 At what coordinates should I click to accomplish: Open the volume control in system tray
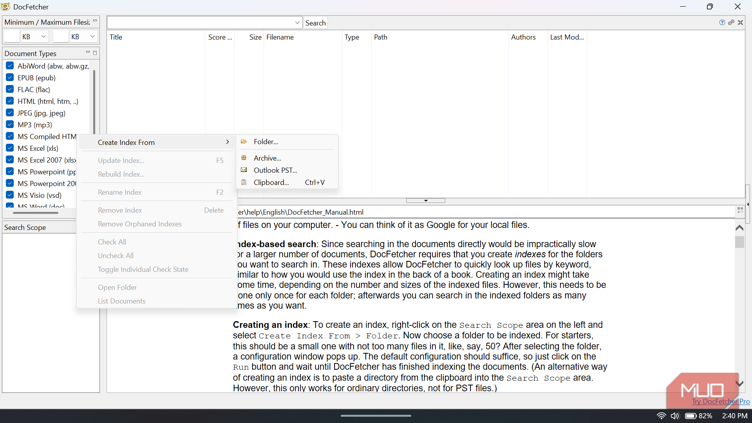[x=675, y=416]
